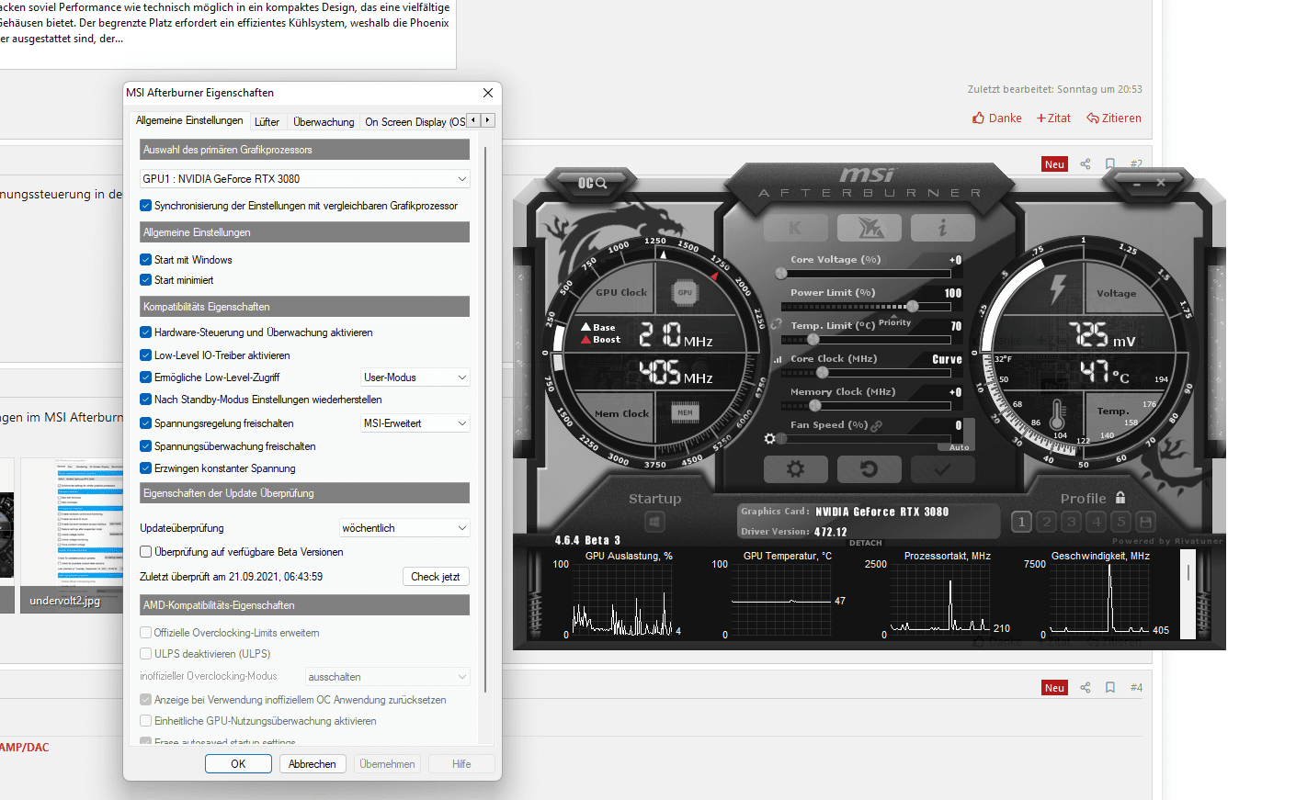1296x800 pixels.
Task: Click the GPU chip icon in gauge
Action: pos(685,293)
